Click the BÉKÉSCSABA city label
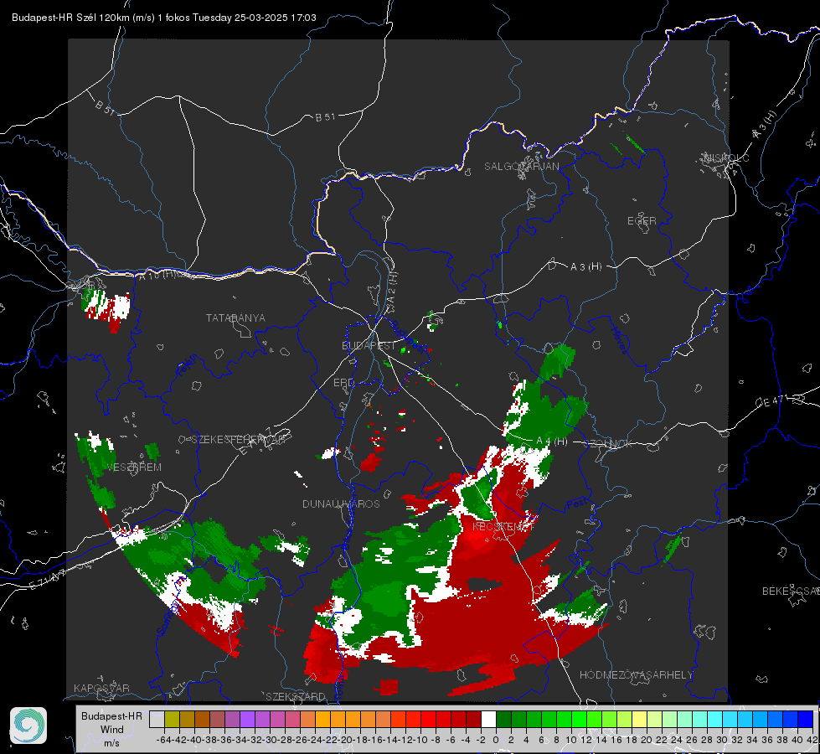The image size is (820, 754). [x=791, y=591]
